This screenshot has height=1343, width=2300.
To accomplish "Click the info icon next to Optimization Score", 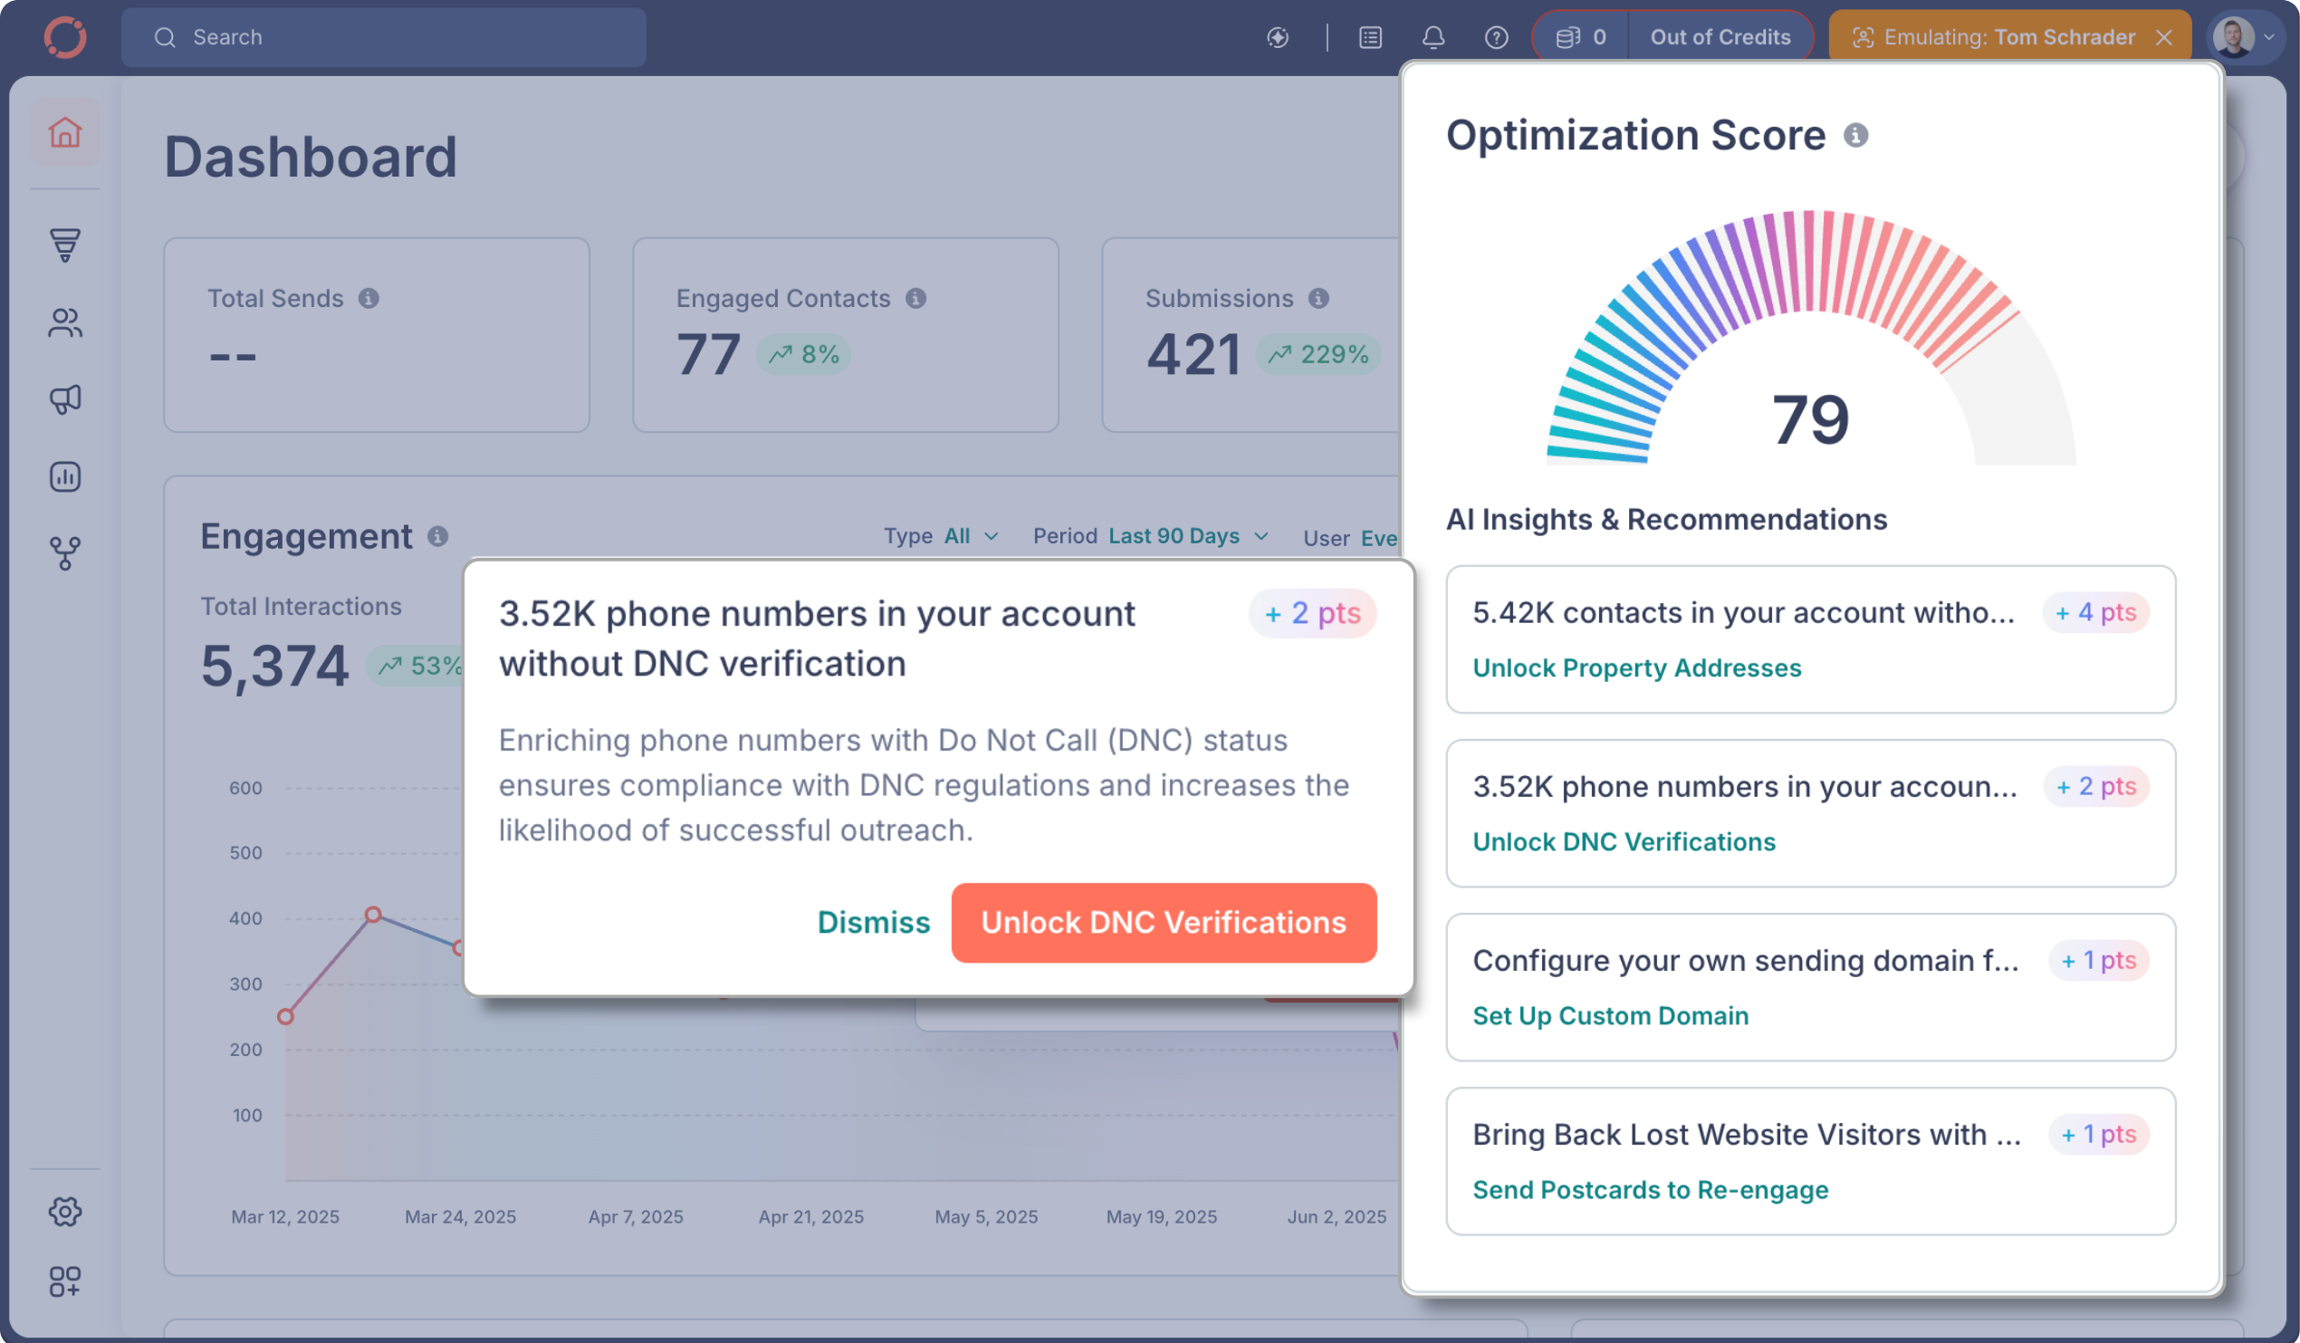I will tap(1856, 135).
